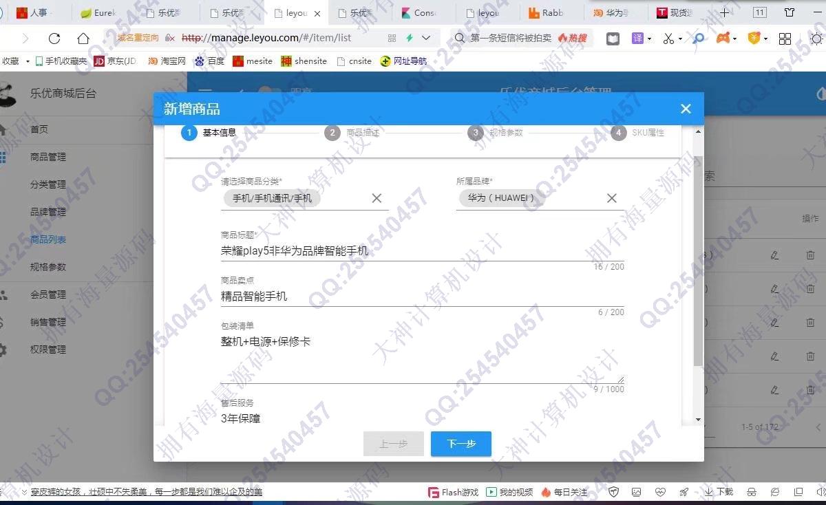Click the search box 第一条短信将被拍卖
Viewport: 826px width, 505px height.
(511, 39)
